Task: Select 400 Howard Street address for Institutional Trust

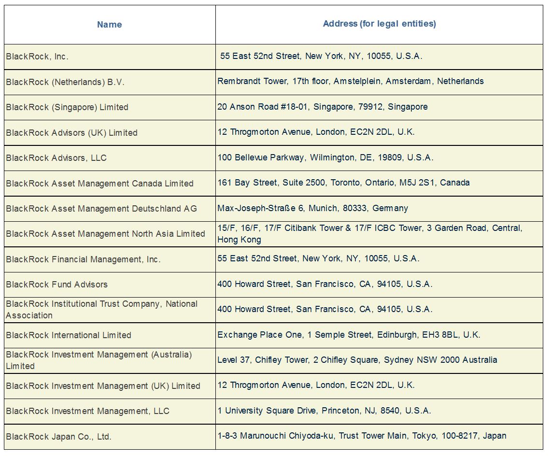Action: [x=379, y=310]
